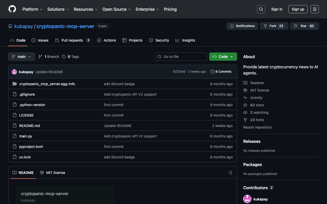
Task: Expand the green Code dropdown
Action: tap(223, 57)
